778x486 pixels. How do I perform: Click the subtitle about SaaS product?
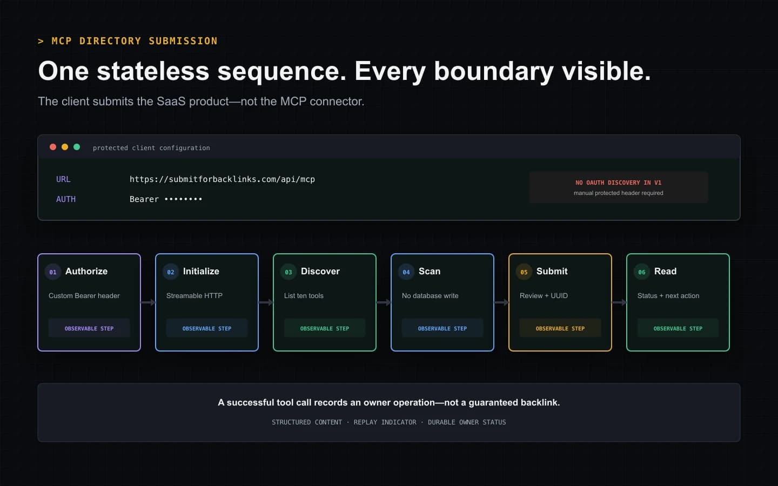click(x=201, y=102)
